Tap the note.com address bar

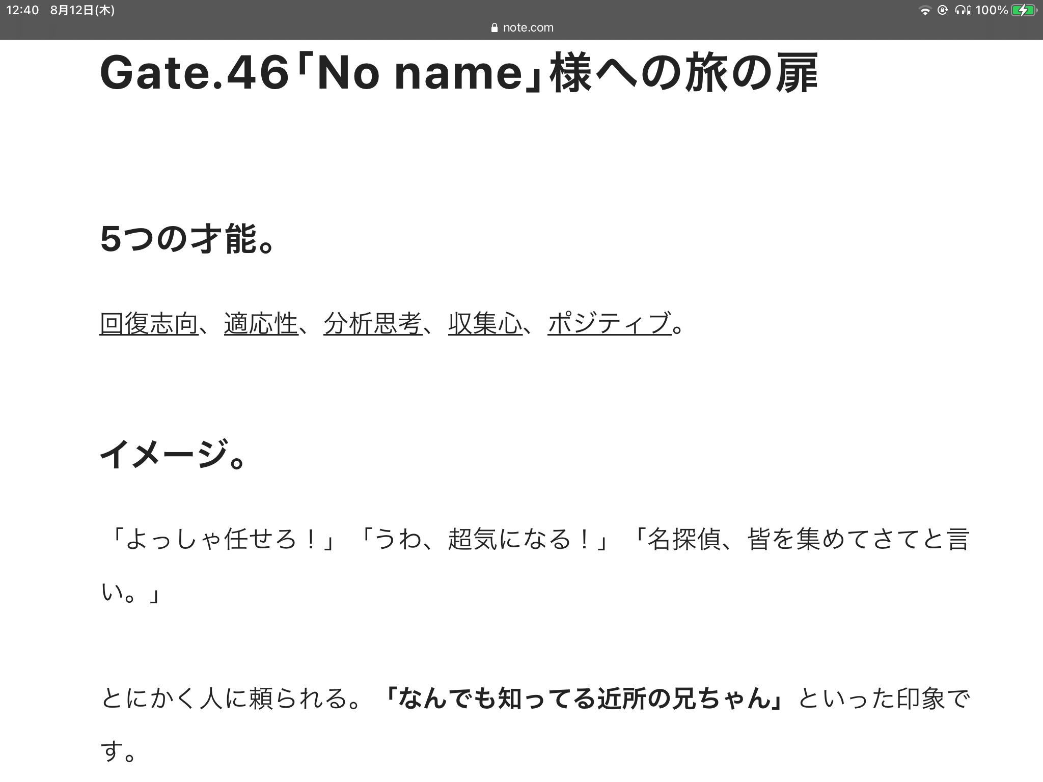522,27
